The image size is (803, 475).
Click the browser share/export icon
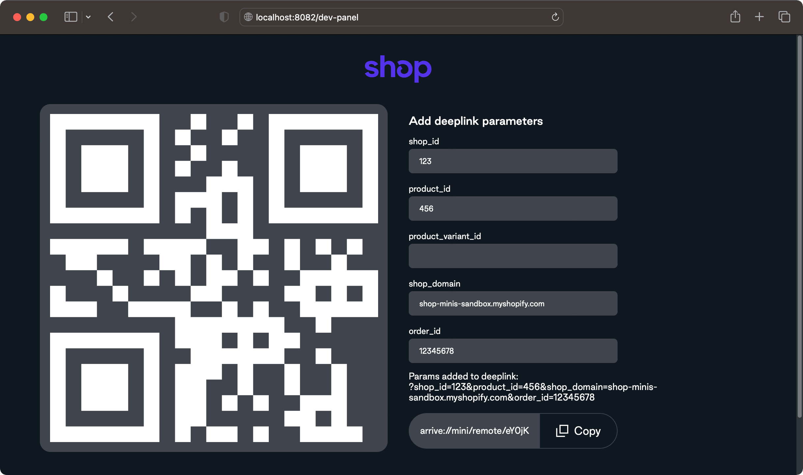click(735, 16)
